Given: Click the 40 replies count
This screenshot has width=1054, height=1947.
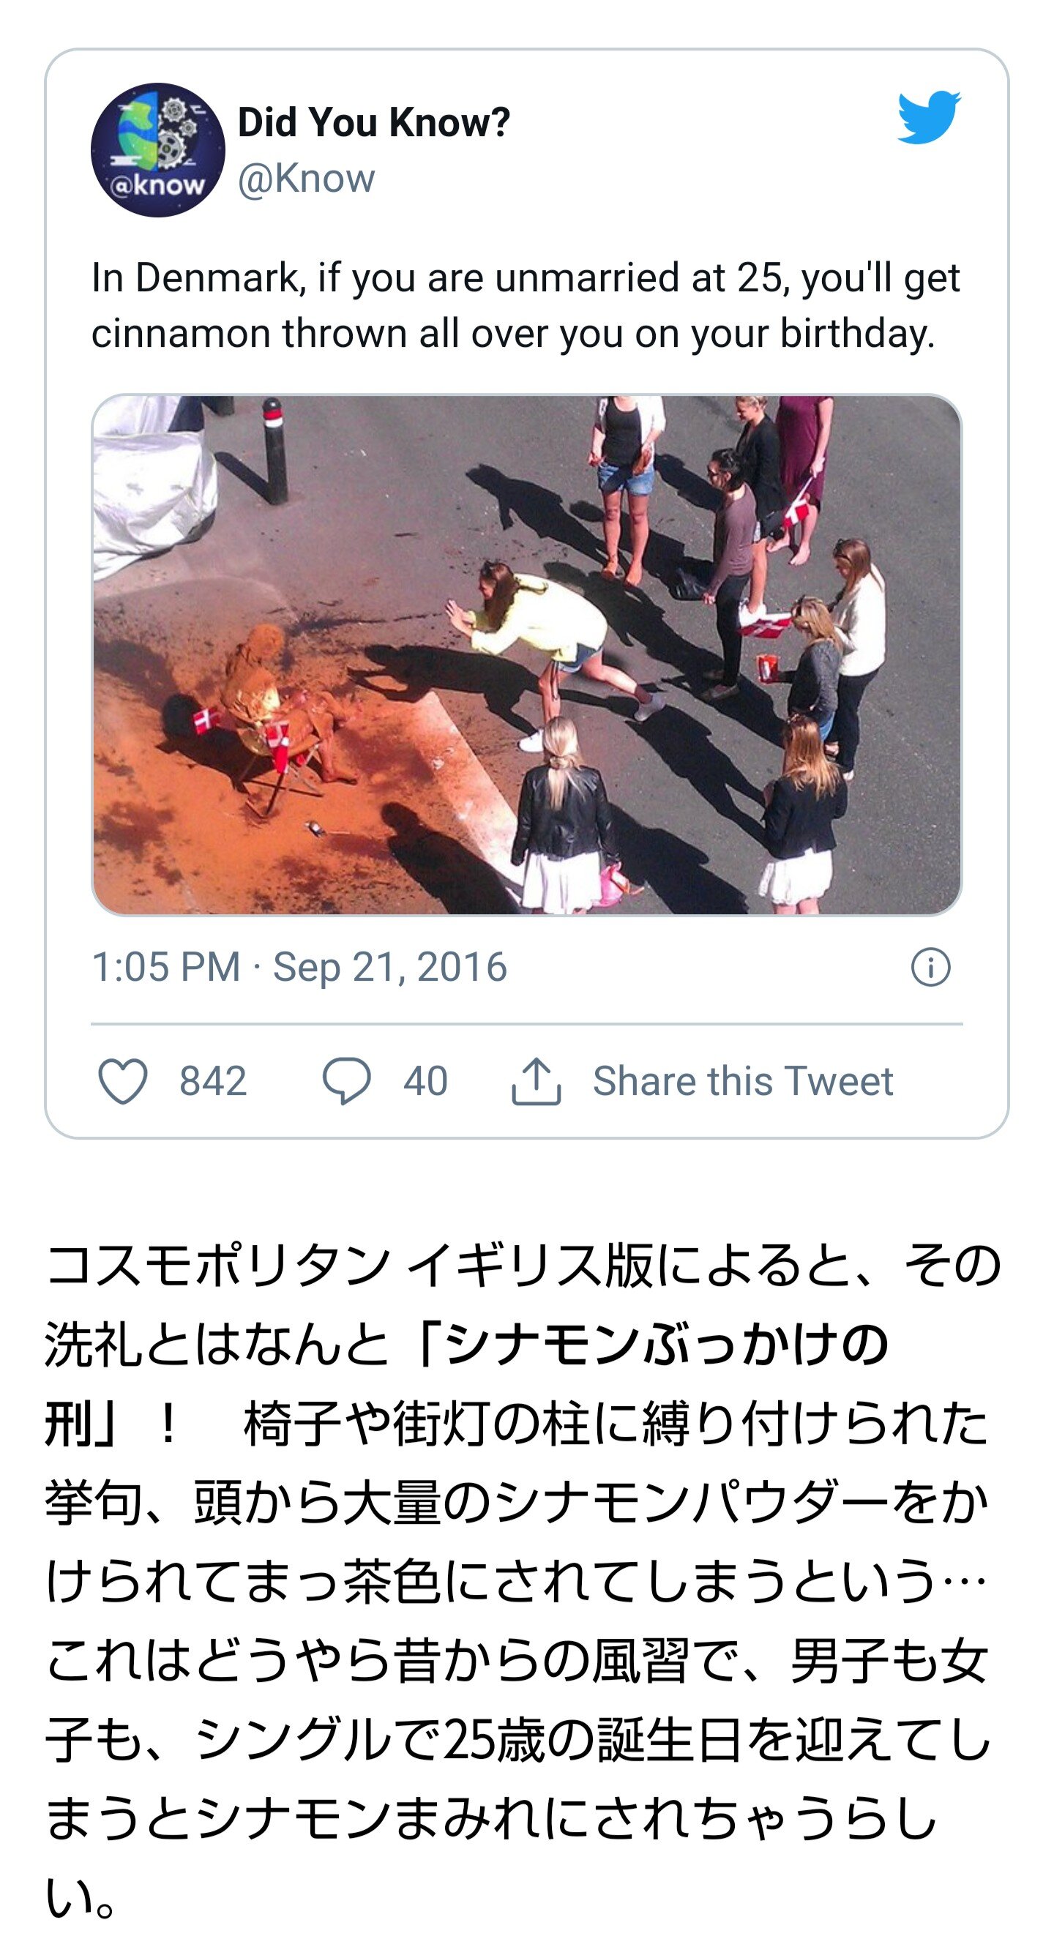Looking at the screenshot, I should [x=425, y=1081].
